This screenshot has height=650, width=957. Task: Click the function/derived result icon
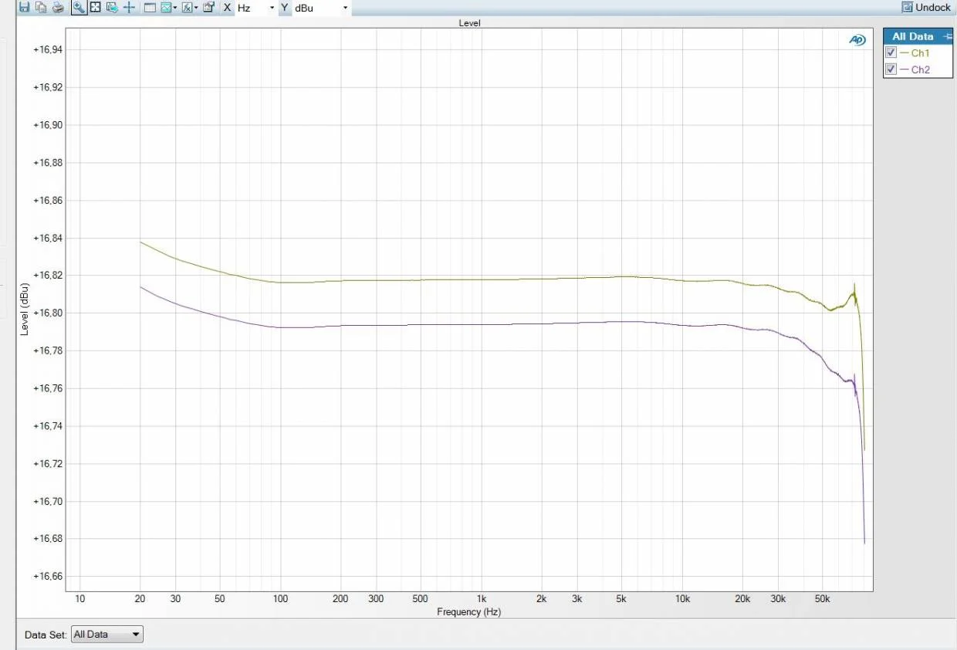coord(188,7)
